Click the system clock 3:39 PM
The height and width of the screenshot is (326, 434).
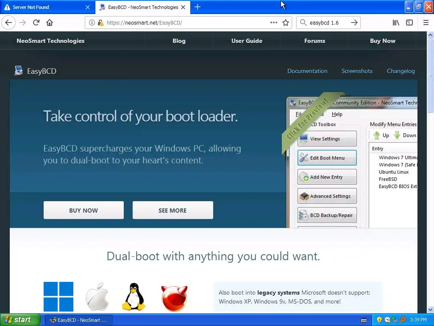(x=418, y=320)
